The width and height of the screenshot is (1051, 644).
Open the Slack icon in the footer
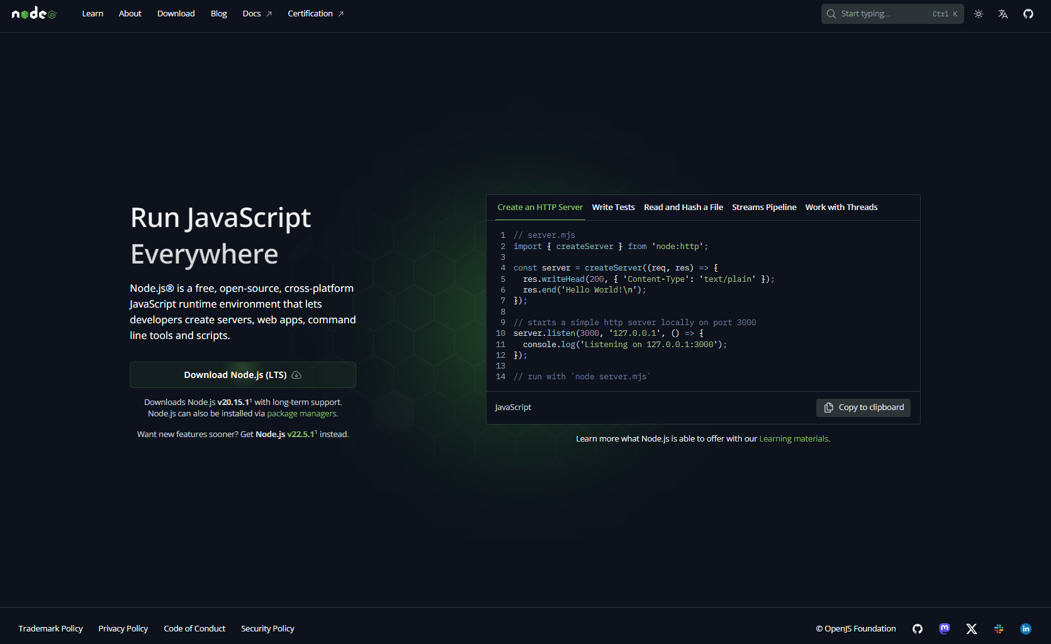point(999,629)
